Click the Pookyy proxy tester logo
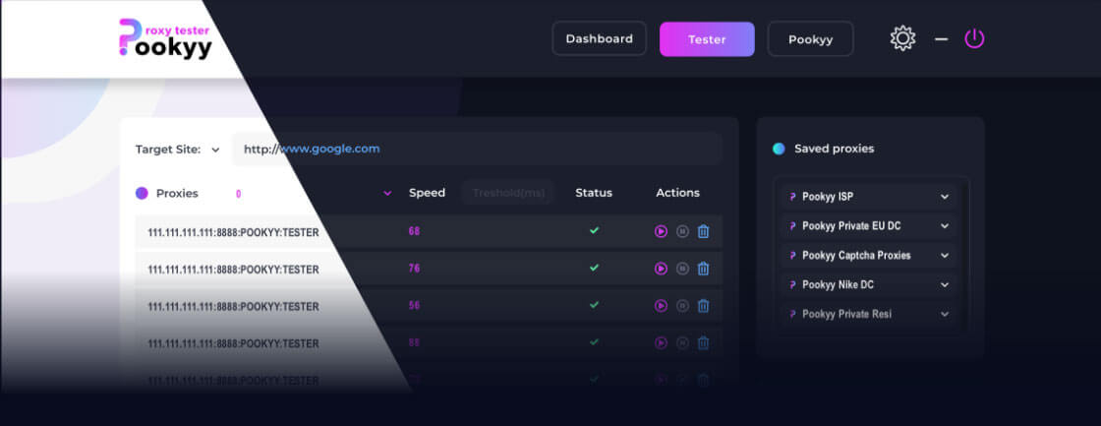This screenshot has height=426, width=1101. coord(164,39)
